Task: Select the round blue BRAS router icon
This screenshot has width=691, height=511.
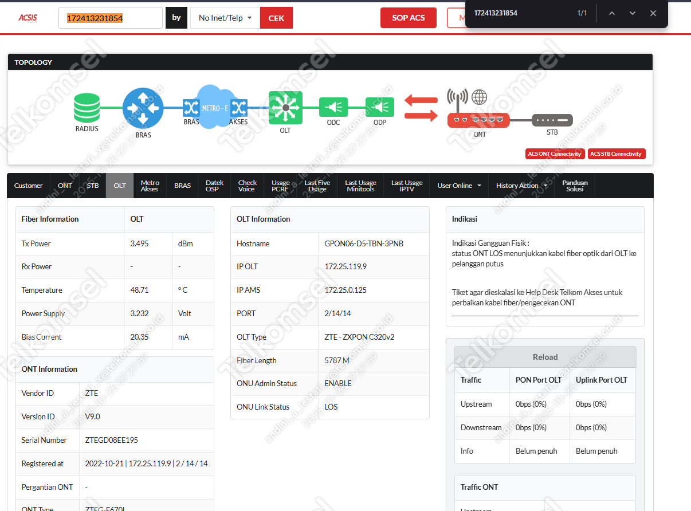Action: click(x=143, y=108)
